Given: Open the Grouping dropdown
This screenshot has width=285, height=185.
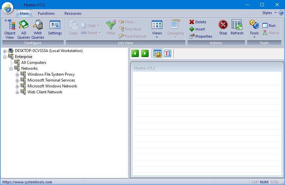Looking at the screenshot, I should click(175, 29).
